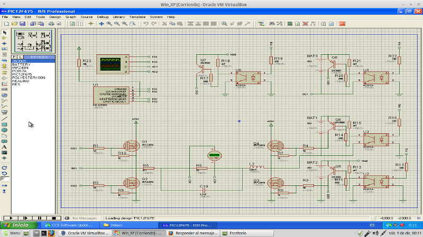This screenshot has height=237, width=423.
Task: Click the Undo arrow icon
Action: [146, 24]
